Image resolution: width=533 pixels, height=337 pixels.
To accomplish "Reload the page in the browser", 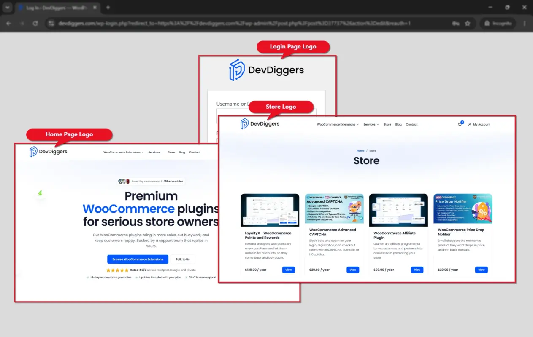I will [x=35, y=24].
